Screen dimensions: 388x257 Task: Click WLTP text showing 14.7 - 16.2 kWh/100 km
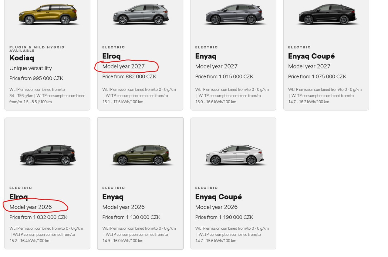pos(325,95)
